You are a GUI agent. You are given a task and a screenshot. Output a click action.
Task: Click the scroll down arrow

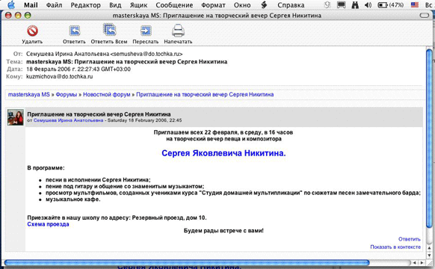[429, 255]
